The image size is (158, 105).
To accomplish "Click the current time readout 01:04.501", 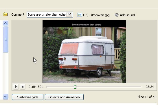I will tap(36, 87).
